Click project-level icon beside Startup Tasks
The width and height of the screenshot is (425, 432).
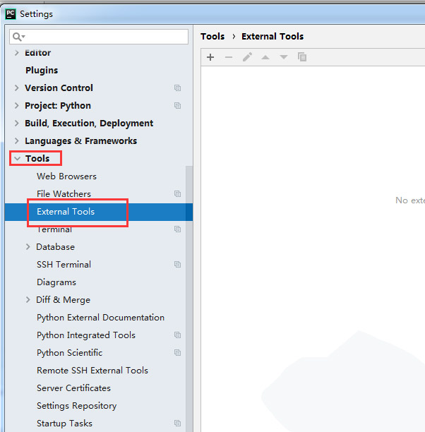point(177,424)
